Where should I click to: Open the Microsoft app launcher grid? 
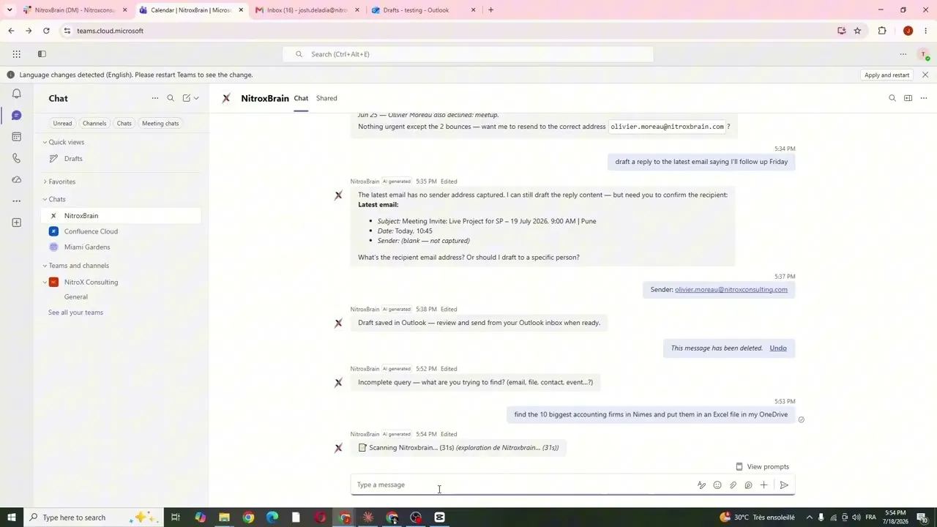pyautogui.click(x=16, y=53)
